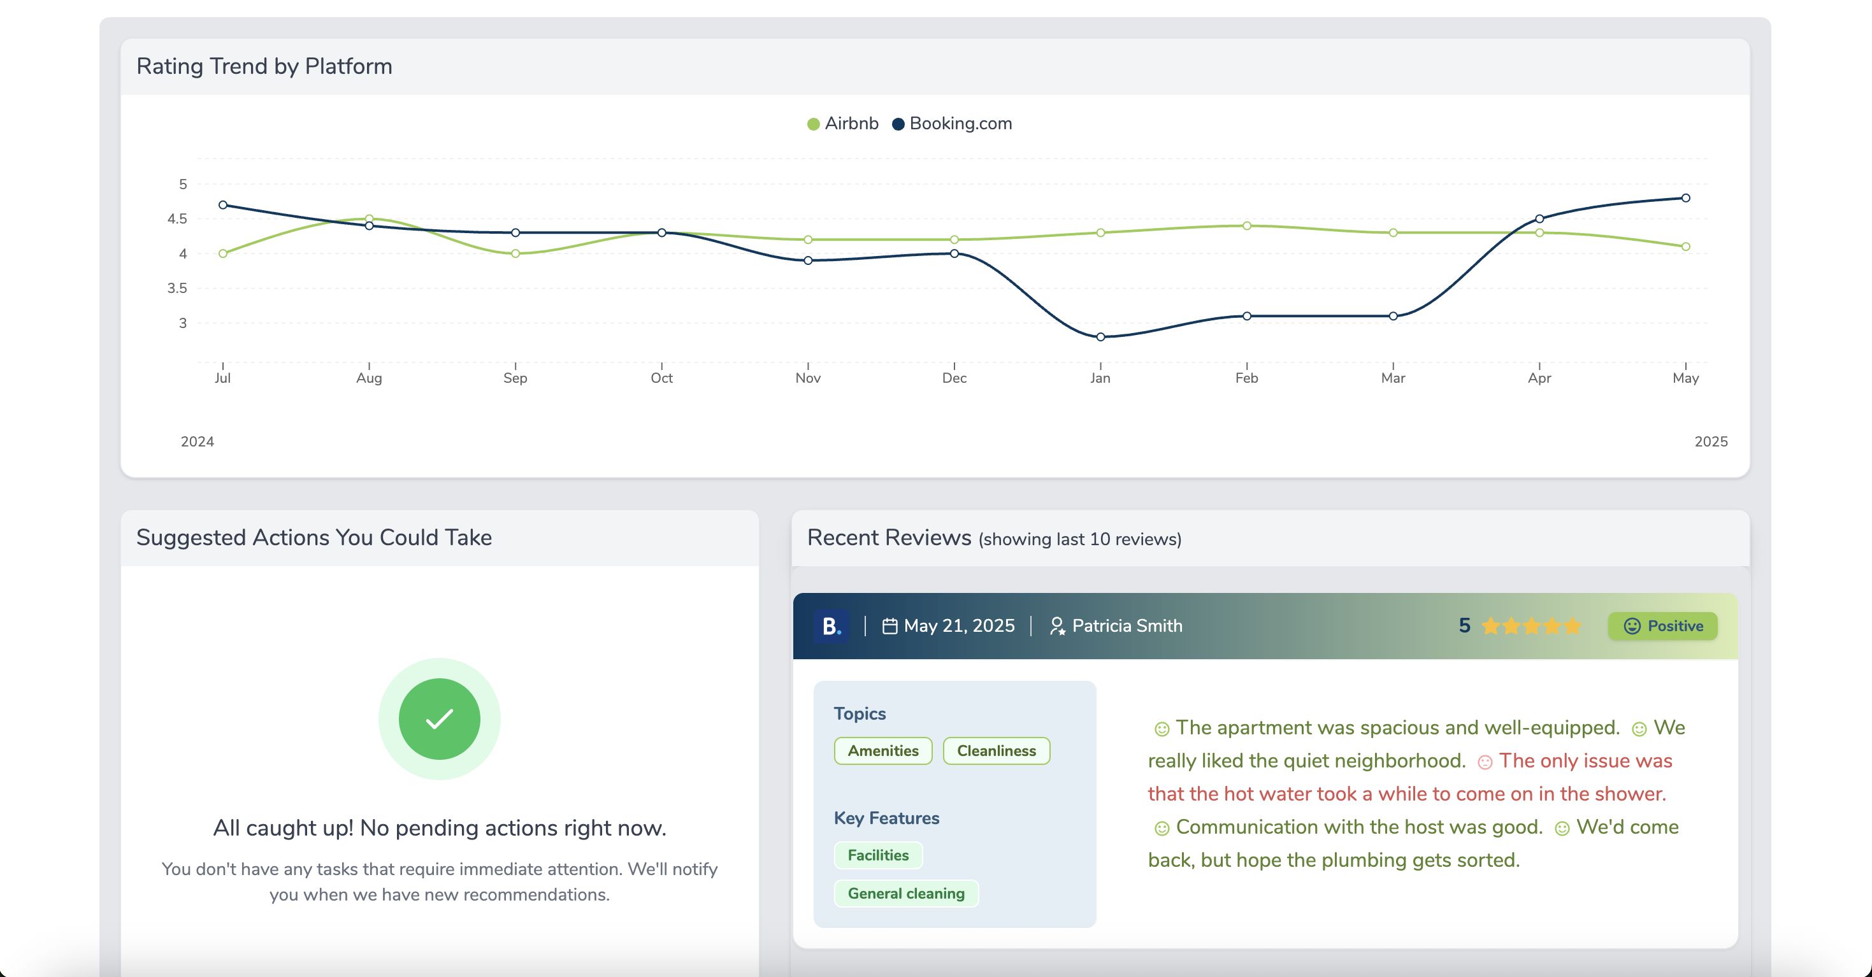Select the Facilities key feature tag

click(x=878, y=855)
